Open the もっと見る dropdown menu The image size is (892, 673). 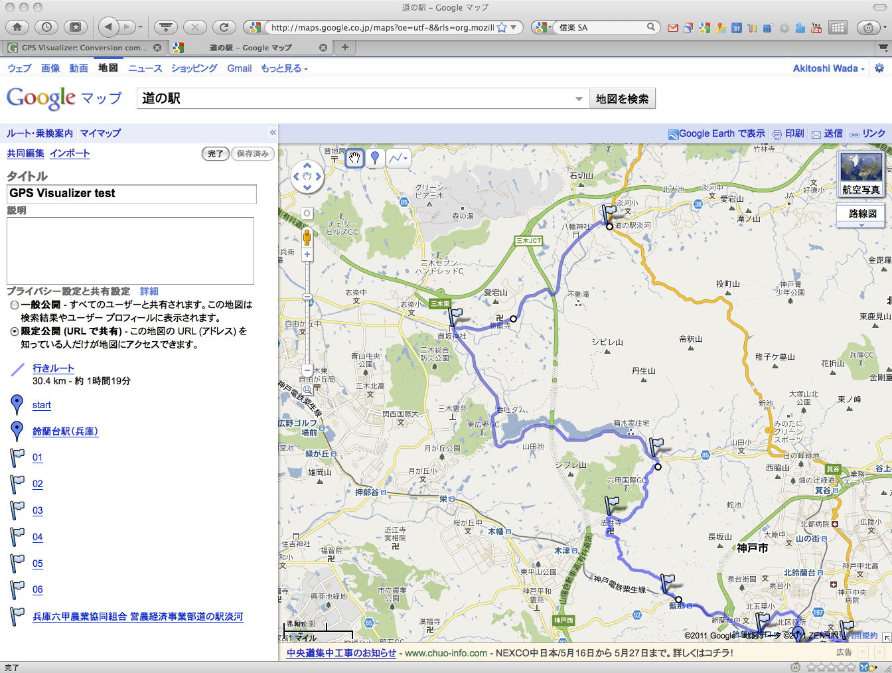[x=284, y=68]
